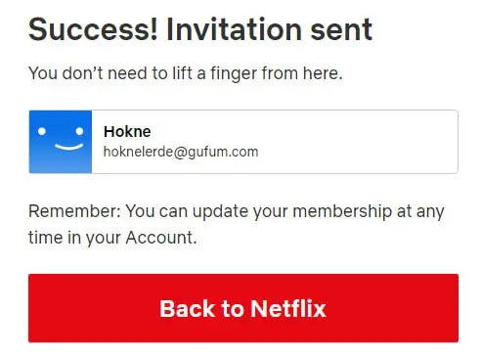Click the Back to Netflix button
The height and width of the screenshot is (356, 482).
(243, 308)
